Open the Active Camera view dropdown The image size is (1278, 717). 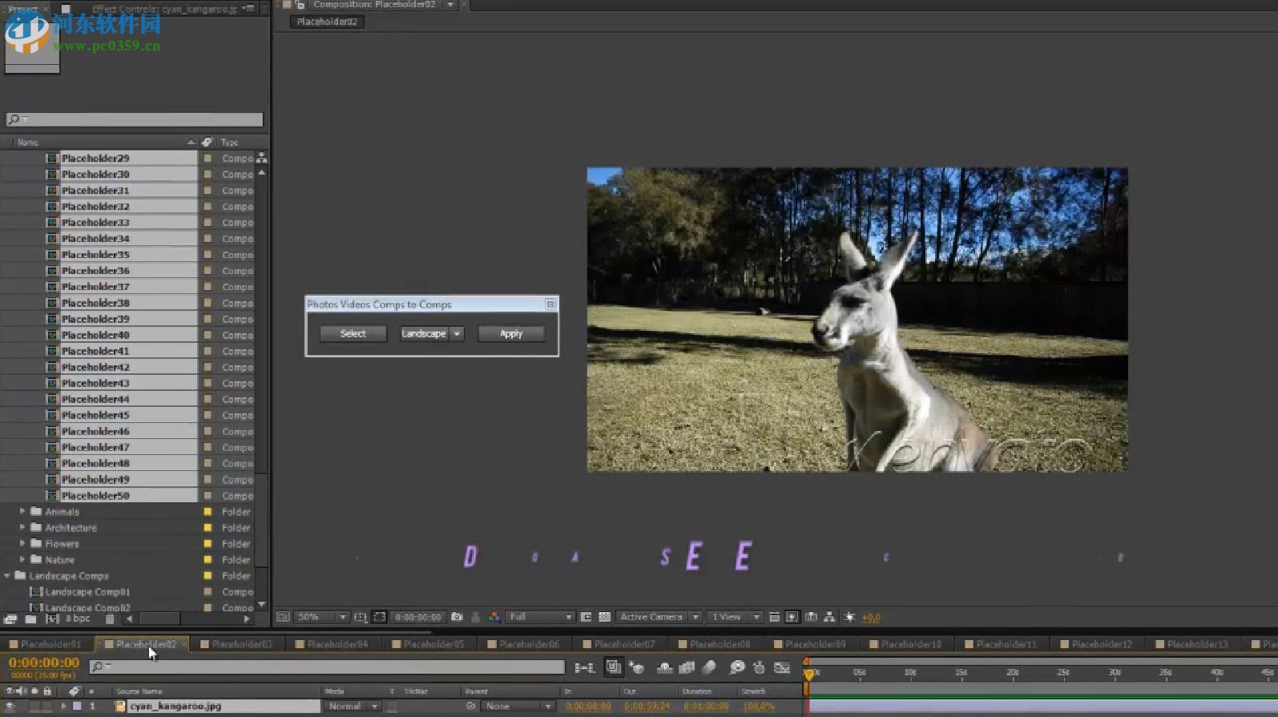[x=659, y=617]
